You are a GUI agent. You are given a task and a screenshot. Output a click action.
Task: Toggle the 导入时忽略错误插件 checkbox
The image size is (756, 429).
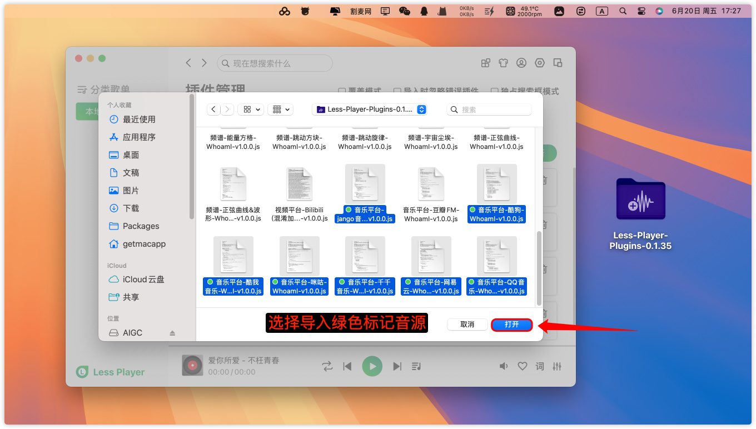coord(397,91)
